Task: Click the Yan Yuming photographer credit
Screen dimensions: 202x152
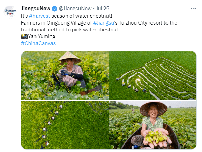Action: 42,36
